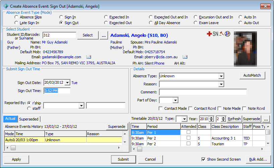This screenshot has height=168, width=274.
Task: Open the Part of Day dropdown
Action: click(175, 100)
